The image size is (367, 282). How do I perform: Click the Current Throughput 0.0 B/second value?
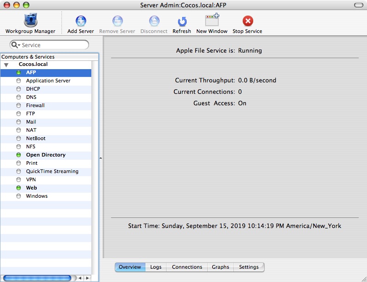tap(257, 81)
